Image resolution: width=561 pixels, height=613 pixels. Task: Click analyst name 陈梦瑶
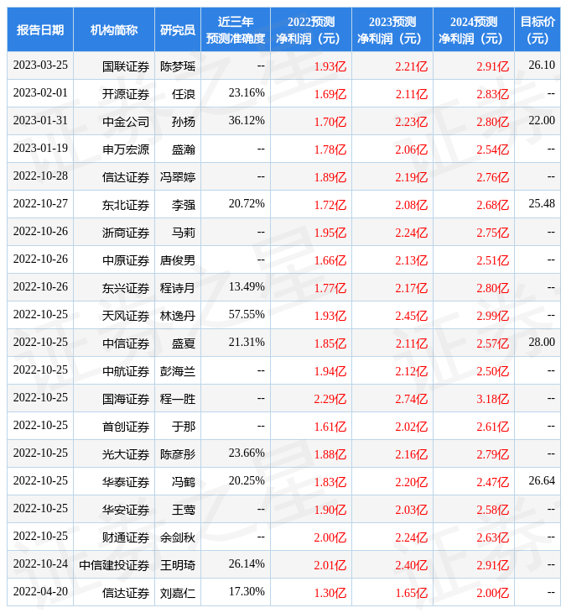click(178, 65)
